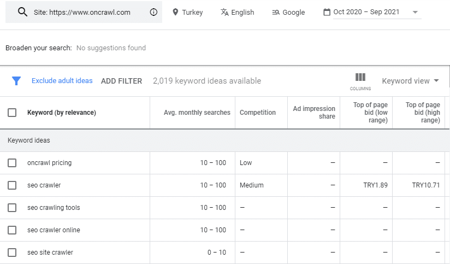Click the TRY1.89 bid value
The width and height of the screenshot is (450, 264).
click(375, 185)
